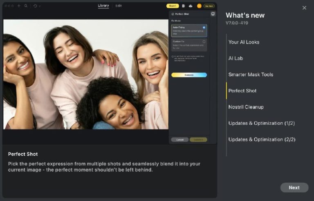Click the yellow Export button

tap(173, 6)
